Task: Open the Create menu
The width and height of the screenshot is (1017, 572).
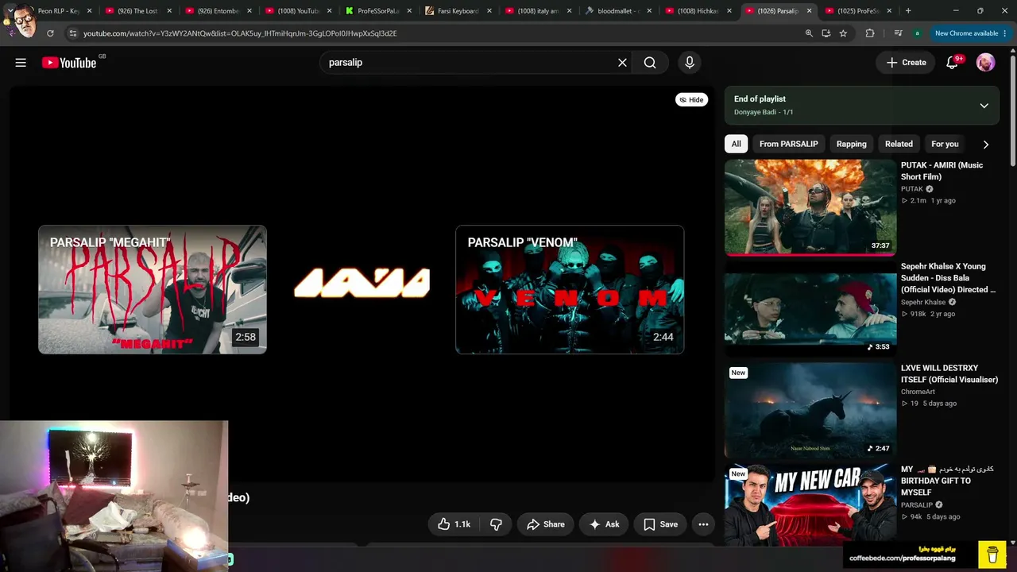Action: 906,63
